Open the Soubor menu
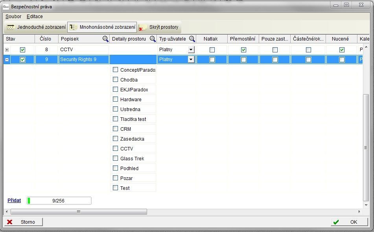 pos(13,17)
